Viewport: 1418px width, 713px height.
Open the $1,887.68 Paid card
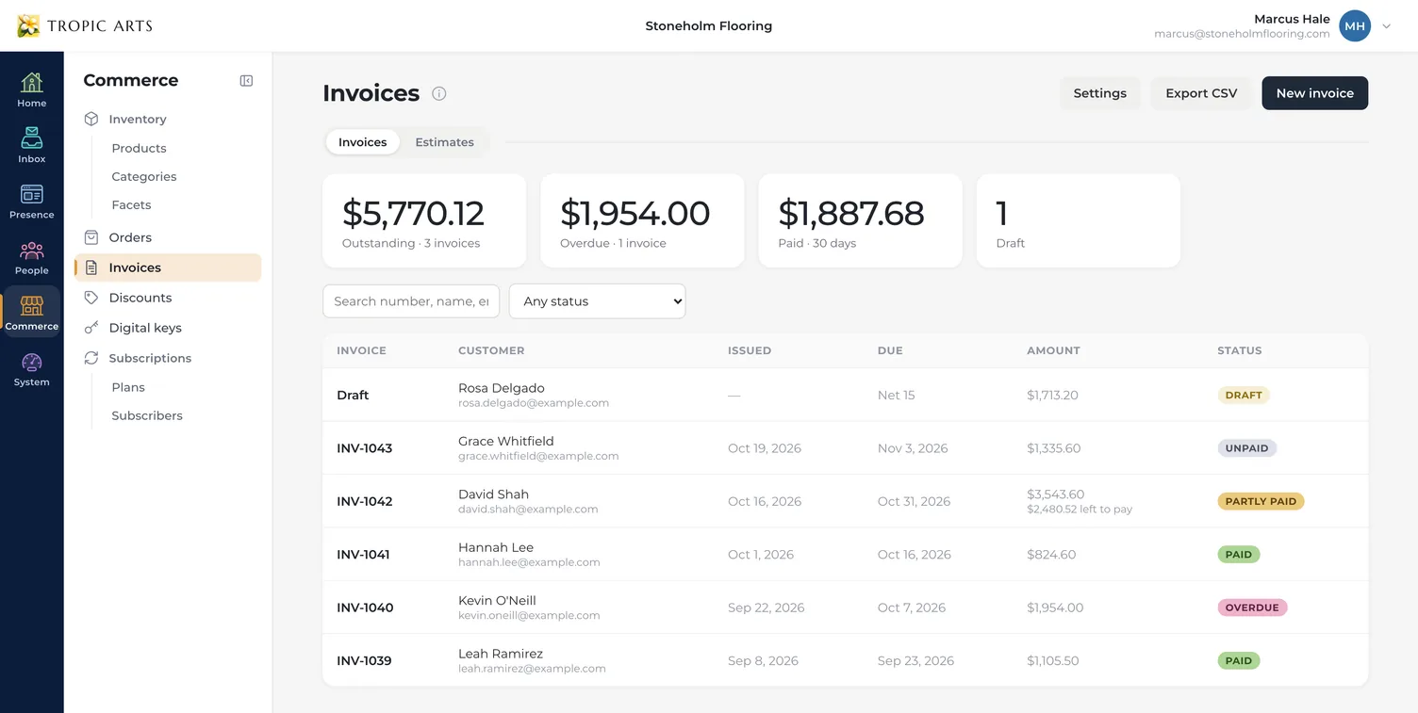tap(860, 220)
